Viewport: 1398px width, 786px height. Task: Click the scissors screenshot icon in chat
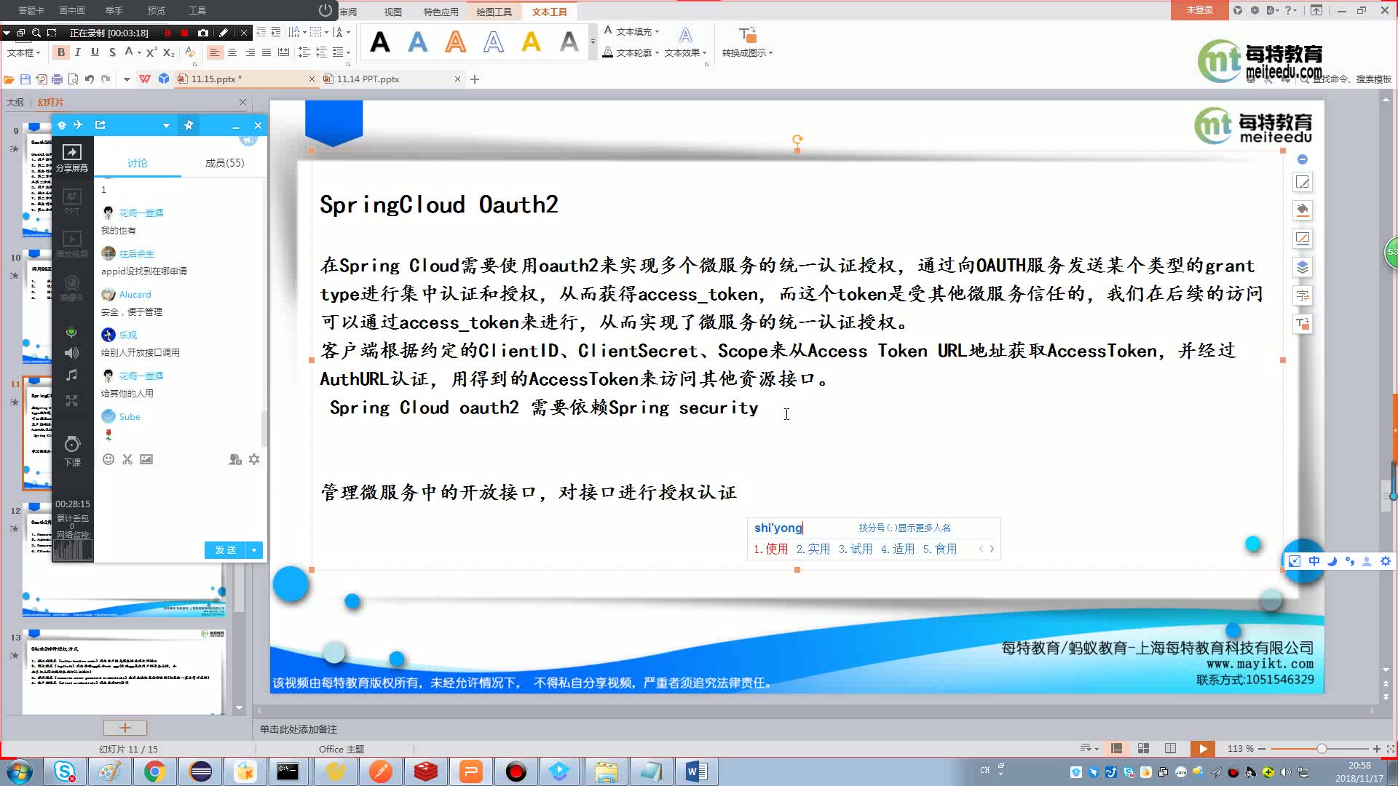click(127, 459)
